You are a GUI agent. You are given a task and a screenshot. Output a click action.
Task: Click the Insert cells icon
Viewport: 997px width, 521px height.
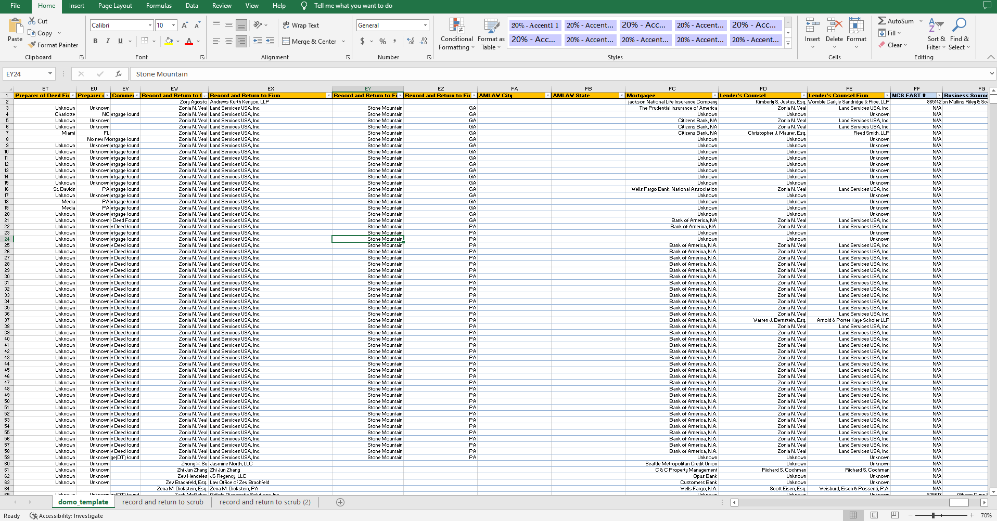812,25
